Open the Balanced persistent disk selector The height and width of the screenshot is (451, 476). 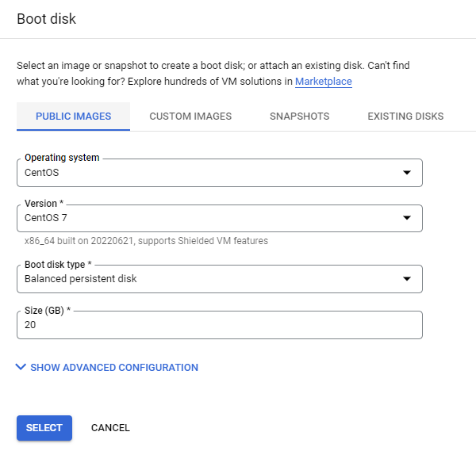[x=220, y=279]
